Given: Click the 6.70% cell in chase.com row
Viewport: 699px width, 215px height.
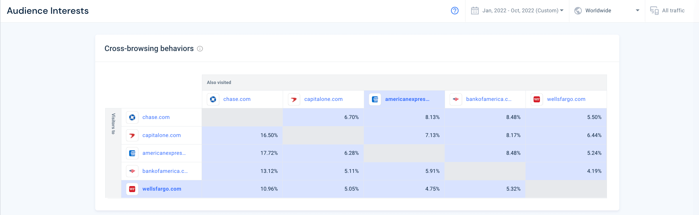Looking at the screenshot, I should click(x=323, y=117).
